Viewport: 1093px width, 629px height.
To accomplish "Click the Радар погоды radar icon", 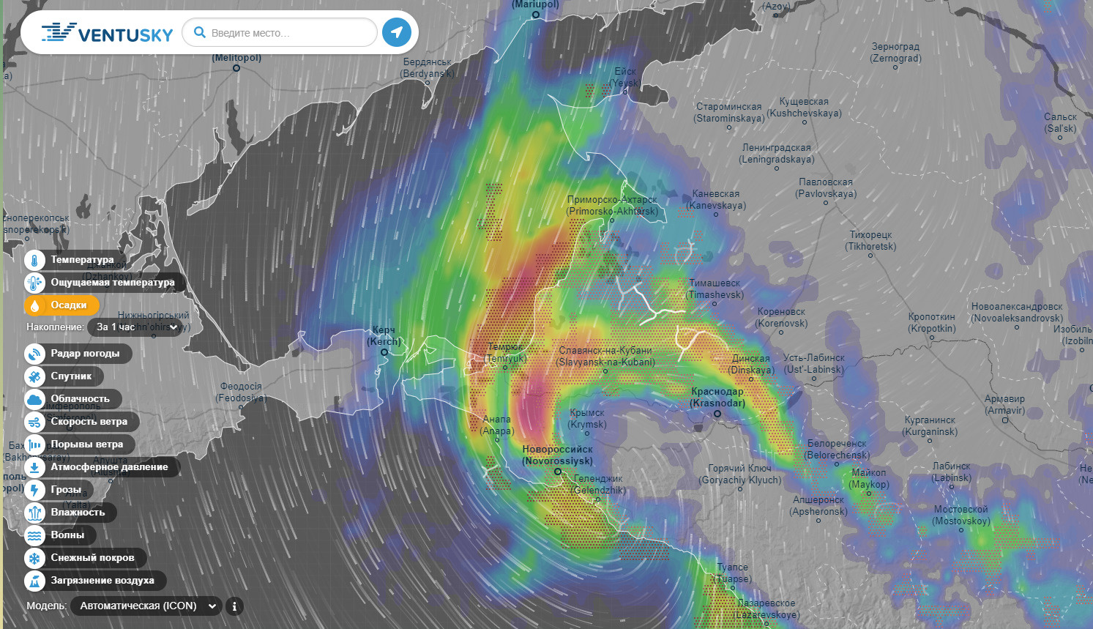I will click(34, 354).
